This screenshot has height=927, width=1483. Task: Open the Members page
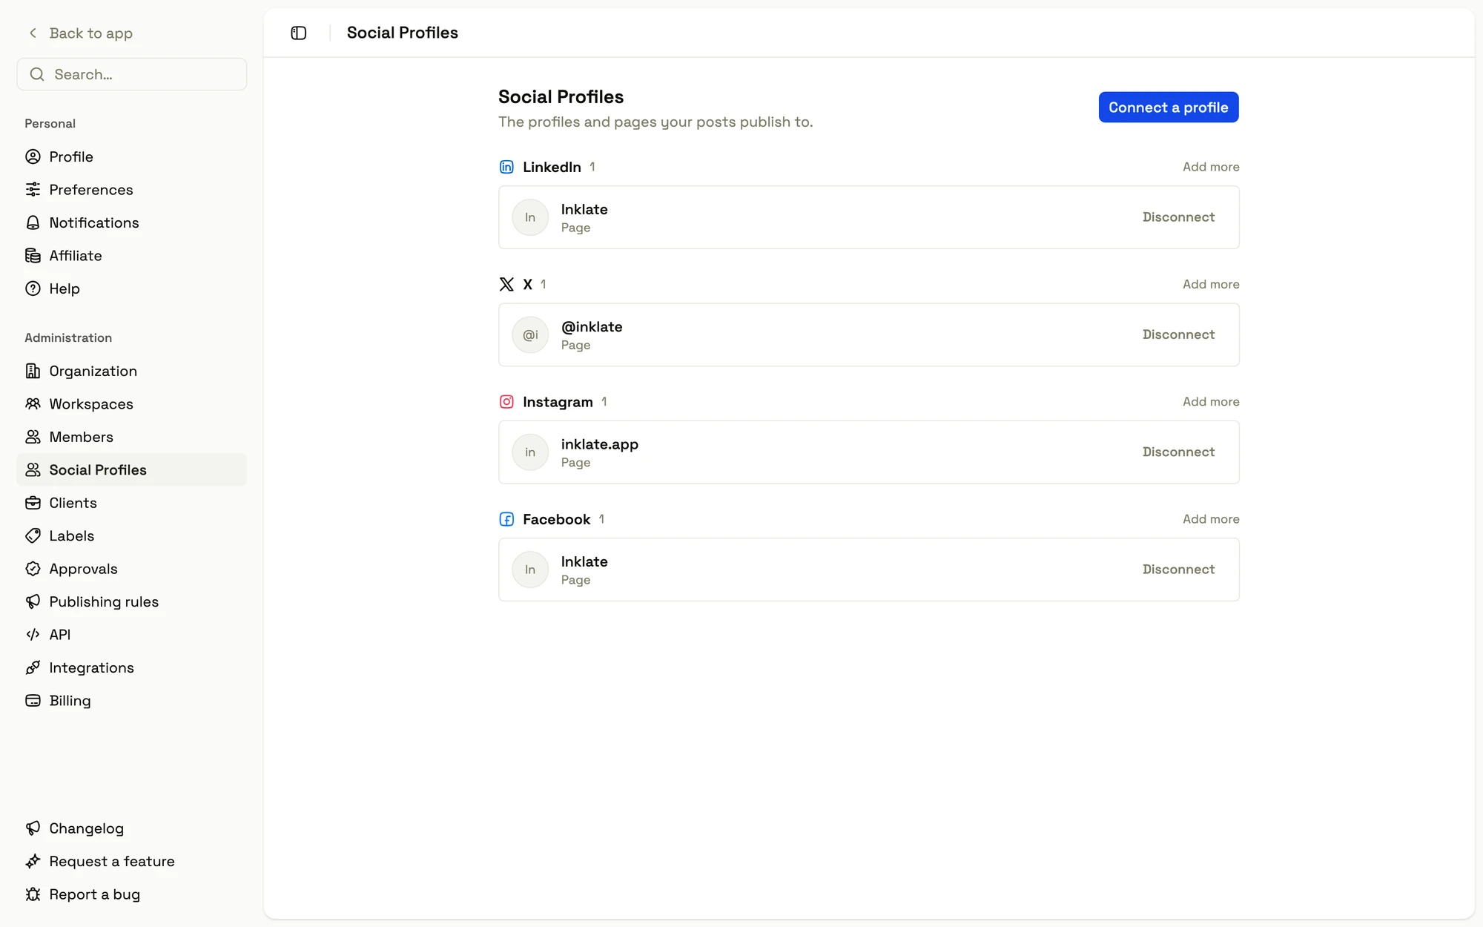point(131,437)
